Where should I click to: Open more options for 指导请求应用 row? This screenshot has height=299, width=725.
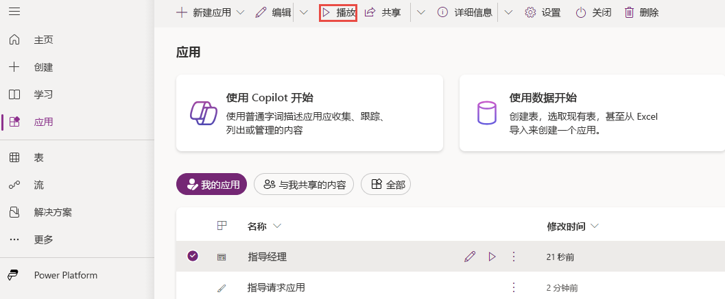[x=513, y=288]
